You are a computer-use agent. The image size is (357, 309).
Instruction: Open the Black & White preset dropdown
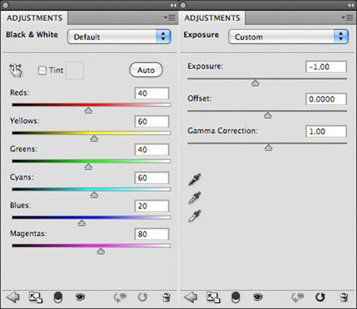119,36
